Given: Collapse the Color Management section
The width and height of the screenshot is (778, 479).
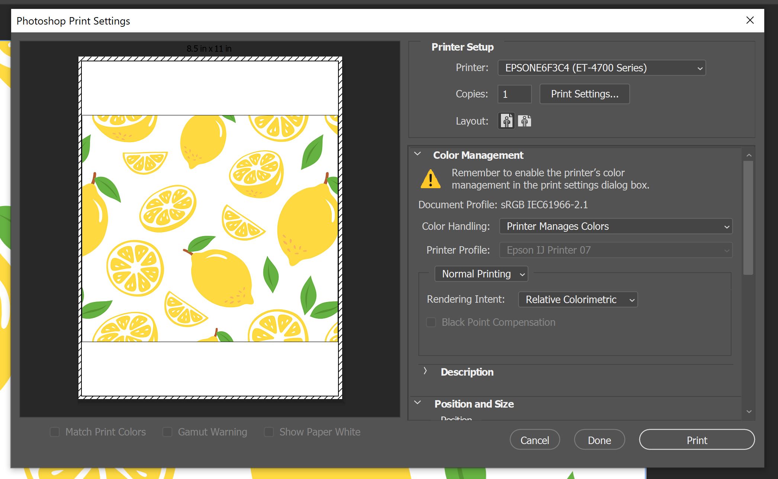Looking at the screenshot, I should [x=417, y=154].
